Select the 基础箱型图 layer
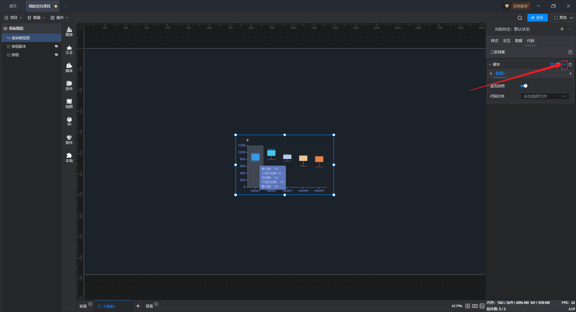 [x=21, y=38]
